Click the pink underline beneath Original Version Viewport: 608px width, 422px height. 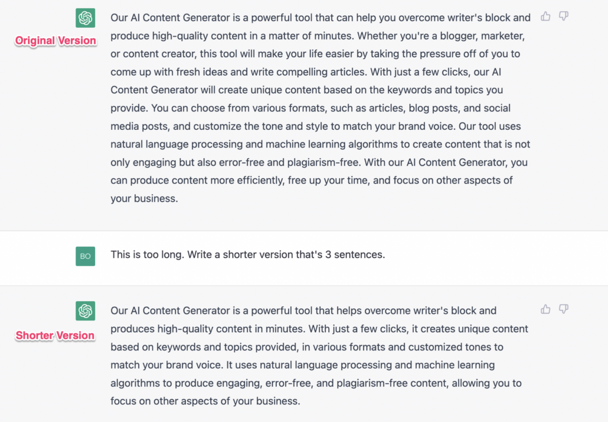55,48
